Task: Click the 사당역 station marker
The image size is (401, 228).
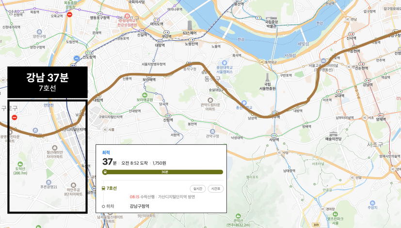Action: point(274,136)
